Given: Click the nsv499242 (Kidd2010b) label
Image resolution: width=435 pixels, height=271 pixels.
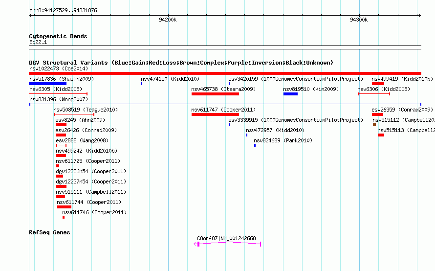Looking at the screenshot, I should (87, 151).
